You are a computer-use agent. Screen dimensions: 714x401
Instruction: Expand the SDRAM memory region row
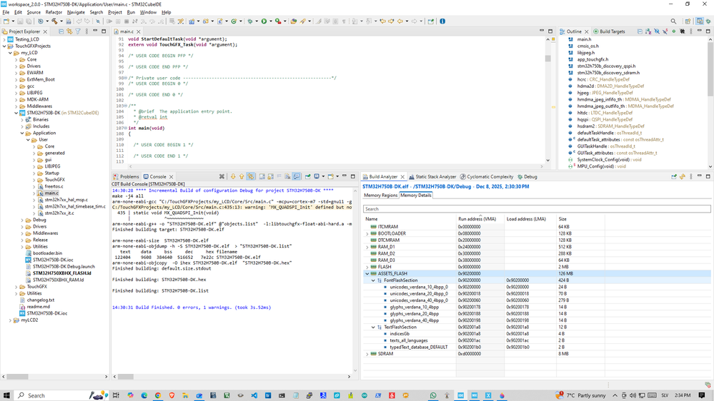click(x=367, y=354)
